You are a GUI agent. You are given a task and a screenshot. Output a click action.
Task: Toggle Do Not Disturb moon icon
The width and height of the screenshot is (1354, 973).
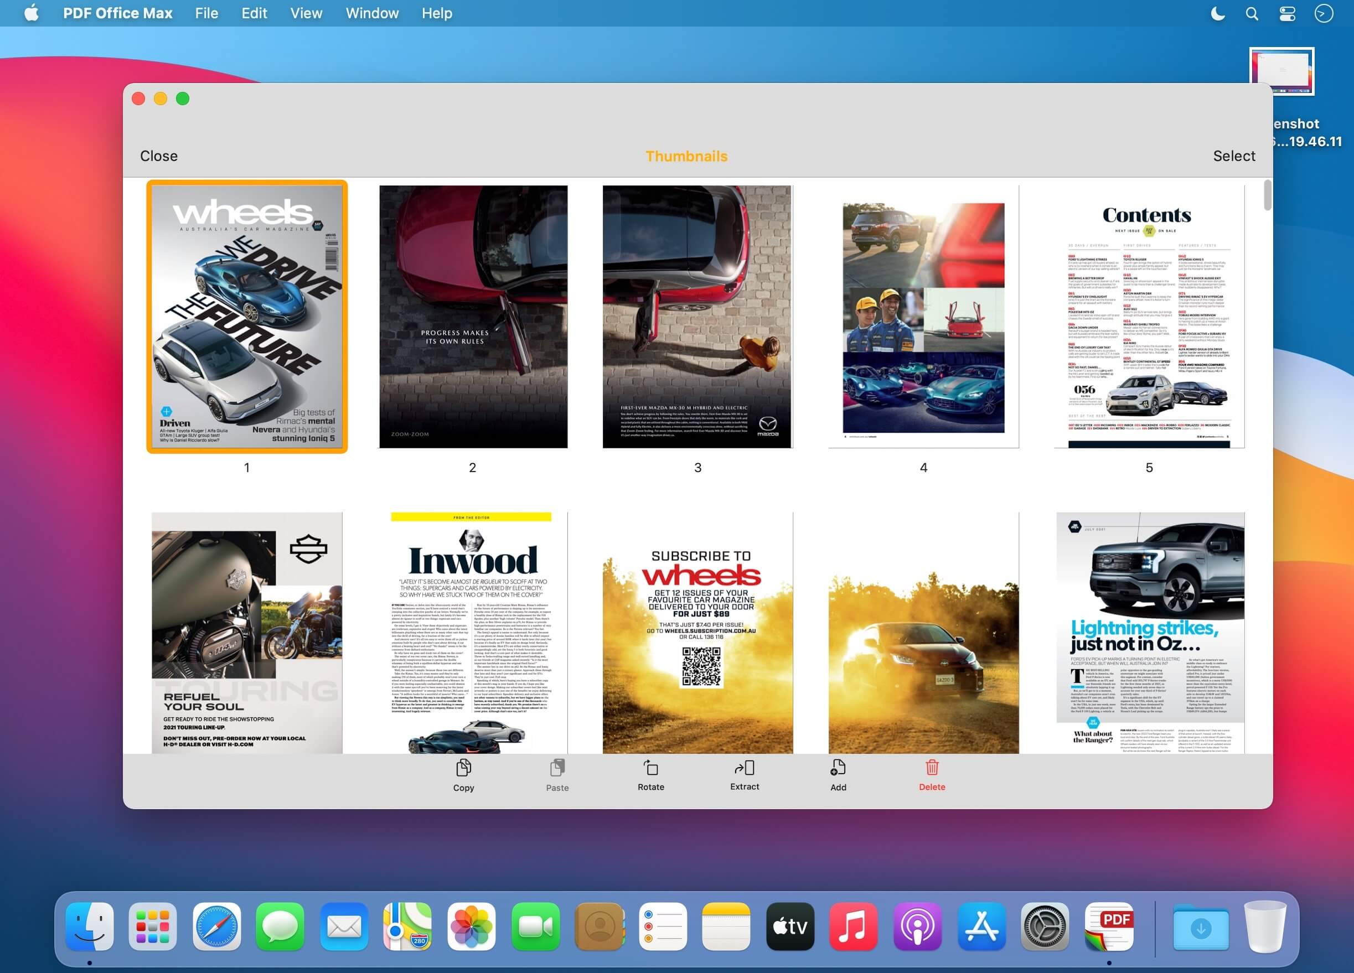click(1217, 14)
